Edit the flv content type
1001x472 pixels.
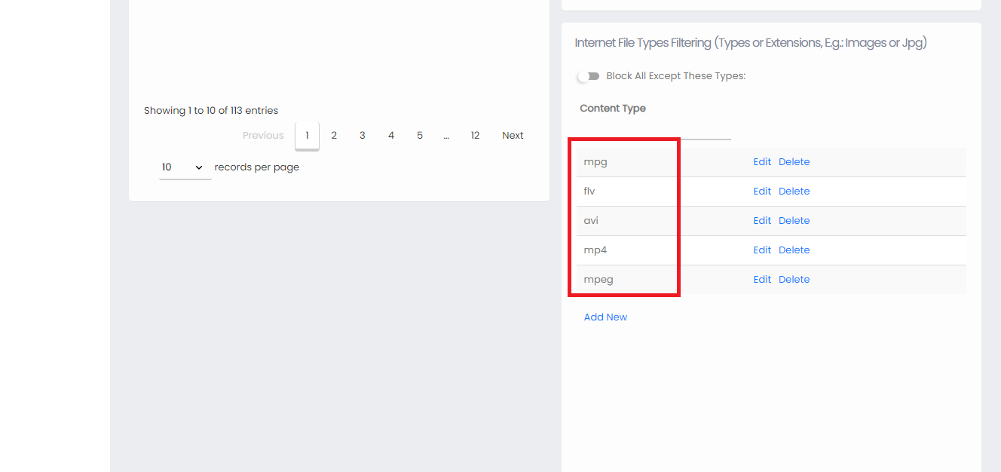tap(762, 192)
